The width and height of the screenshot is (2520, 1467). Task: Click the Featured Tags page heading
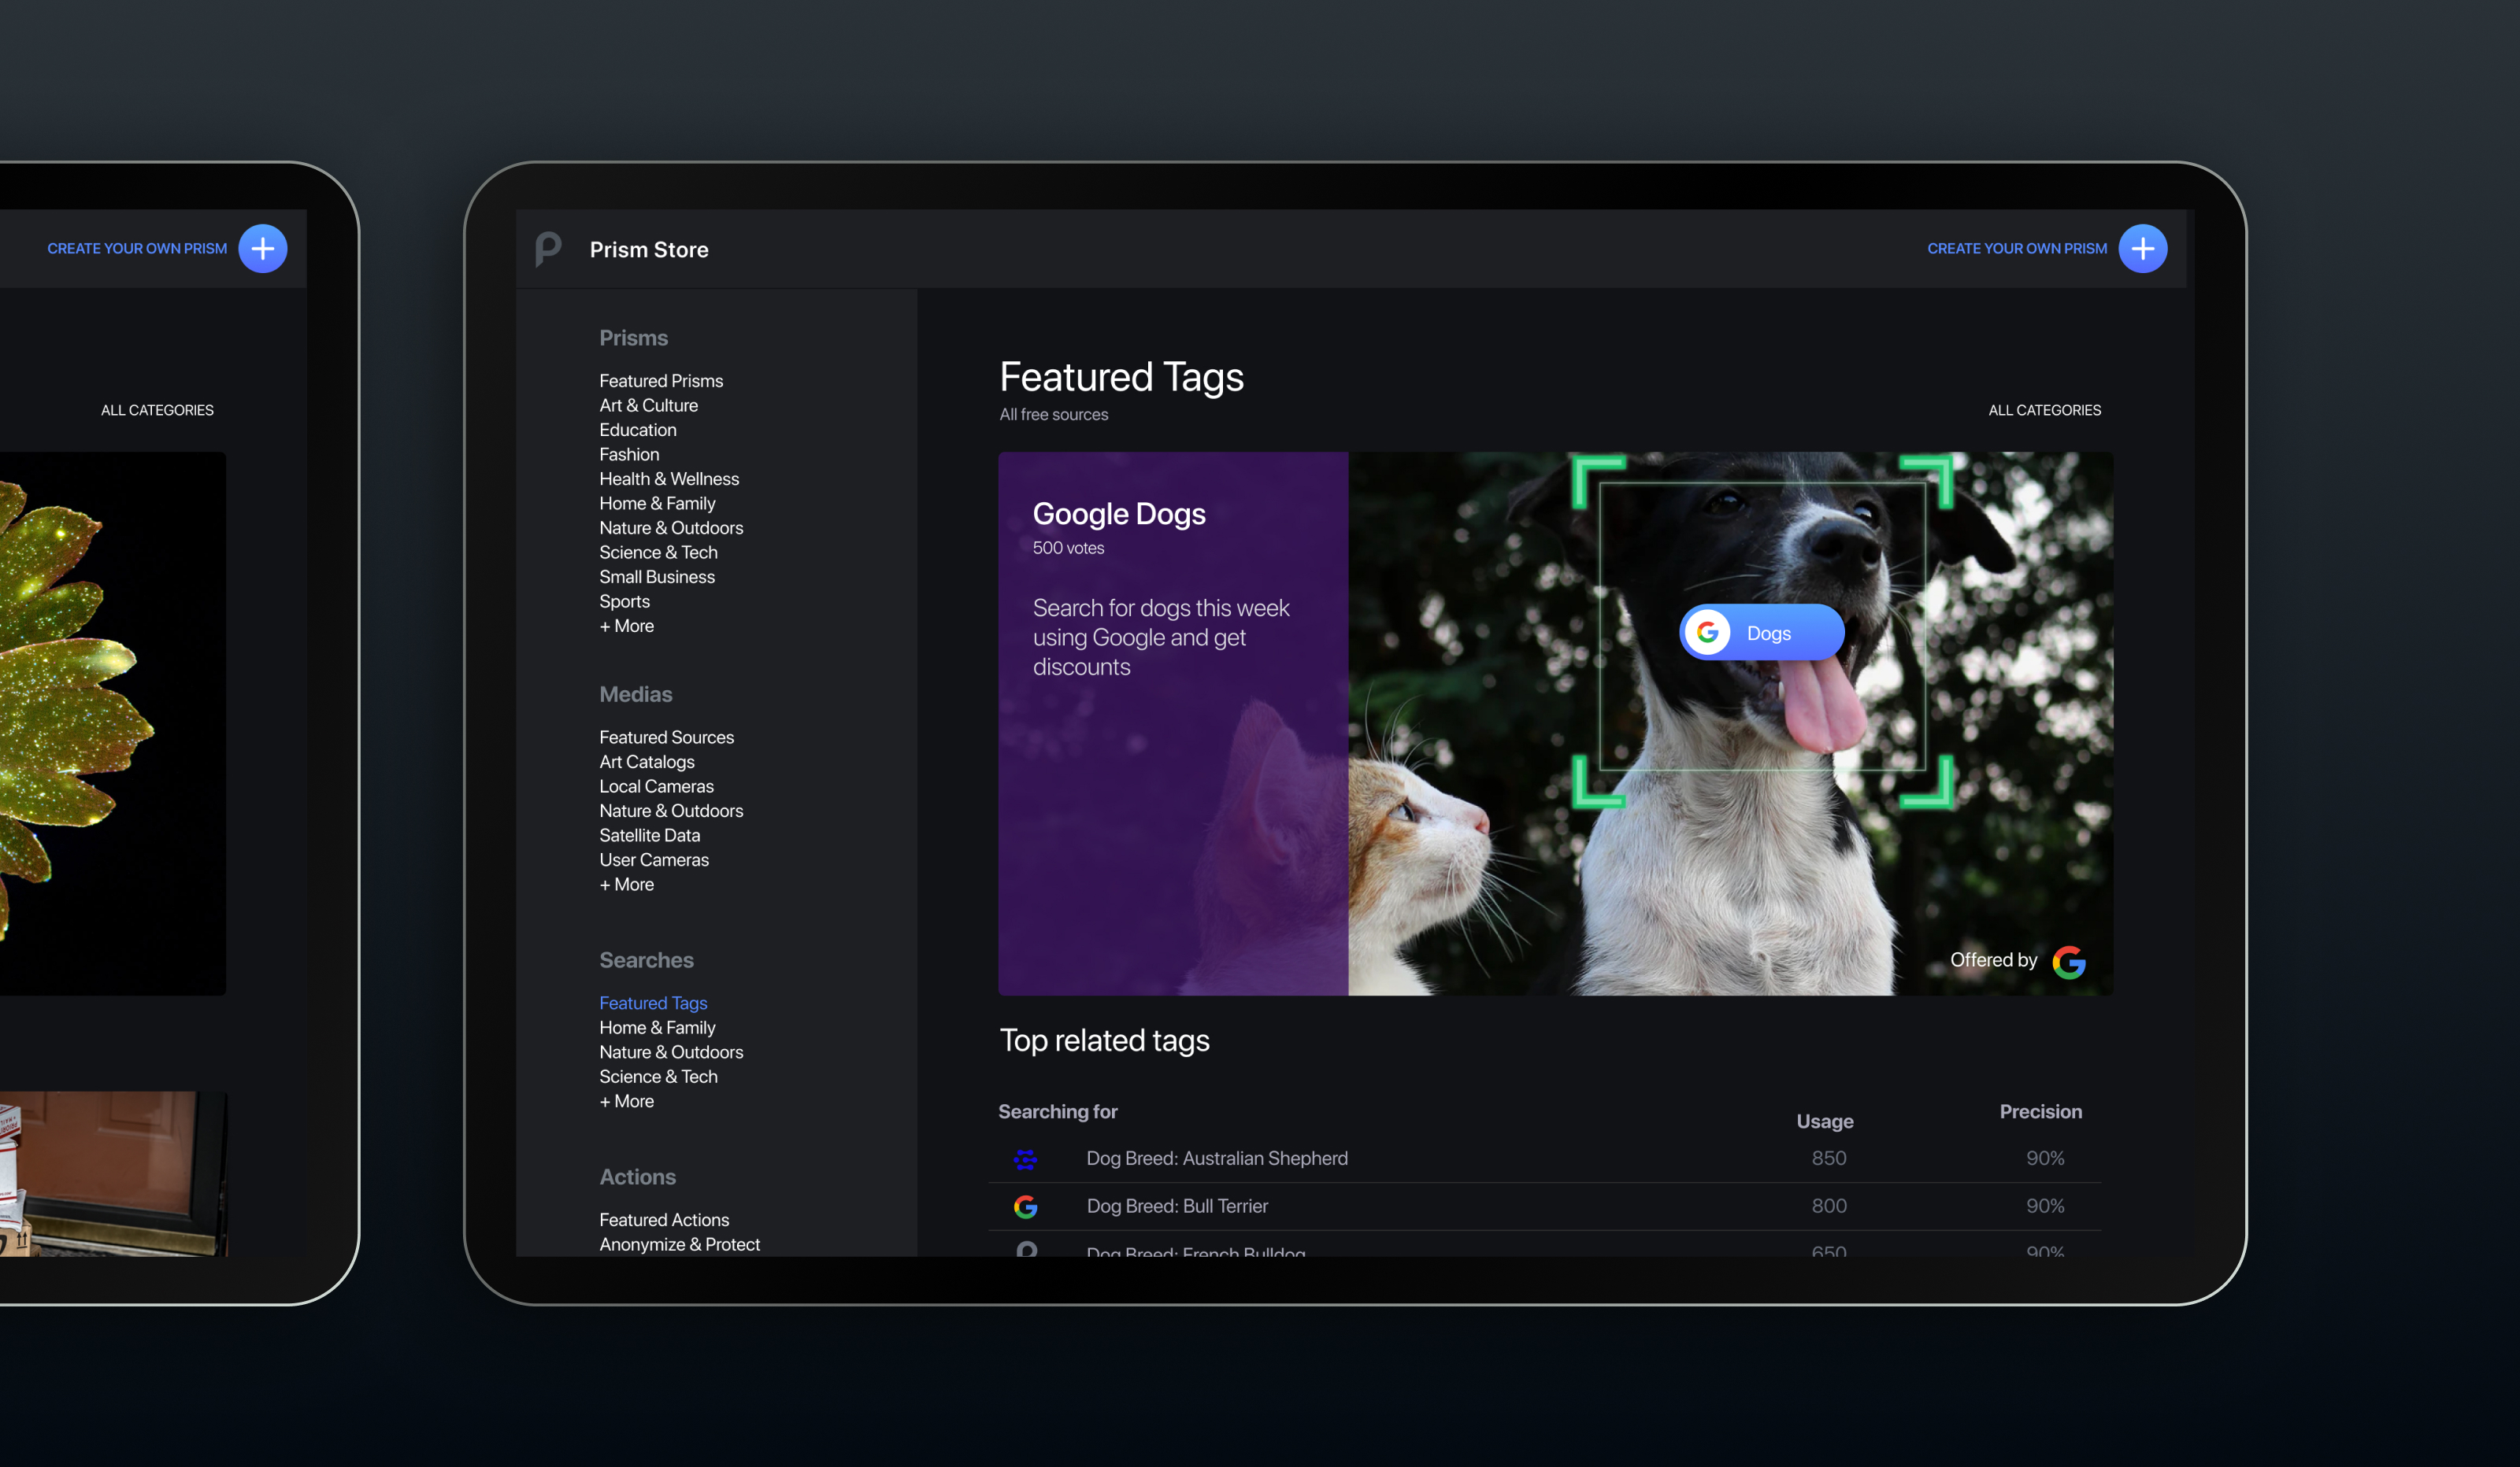coord(1121,378)
